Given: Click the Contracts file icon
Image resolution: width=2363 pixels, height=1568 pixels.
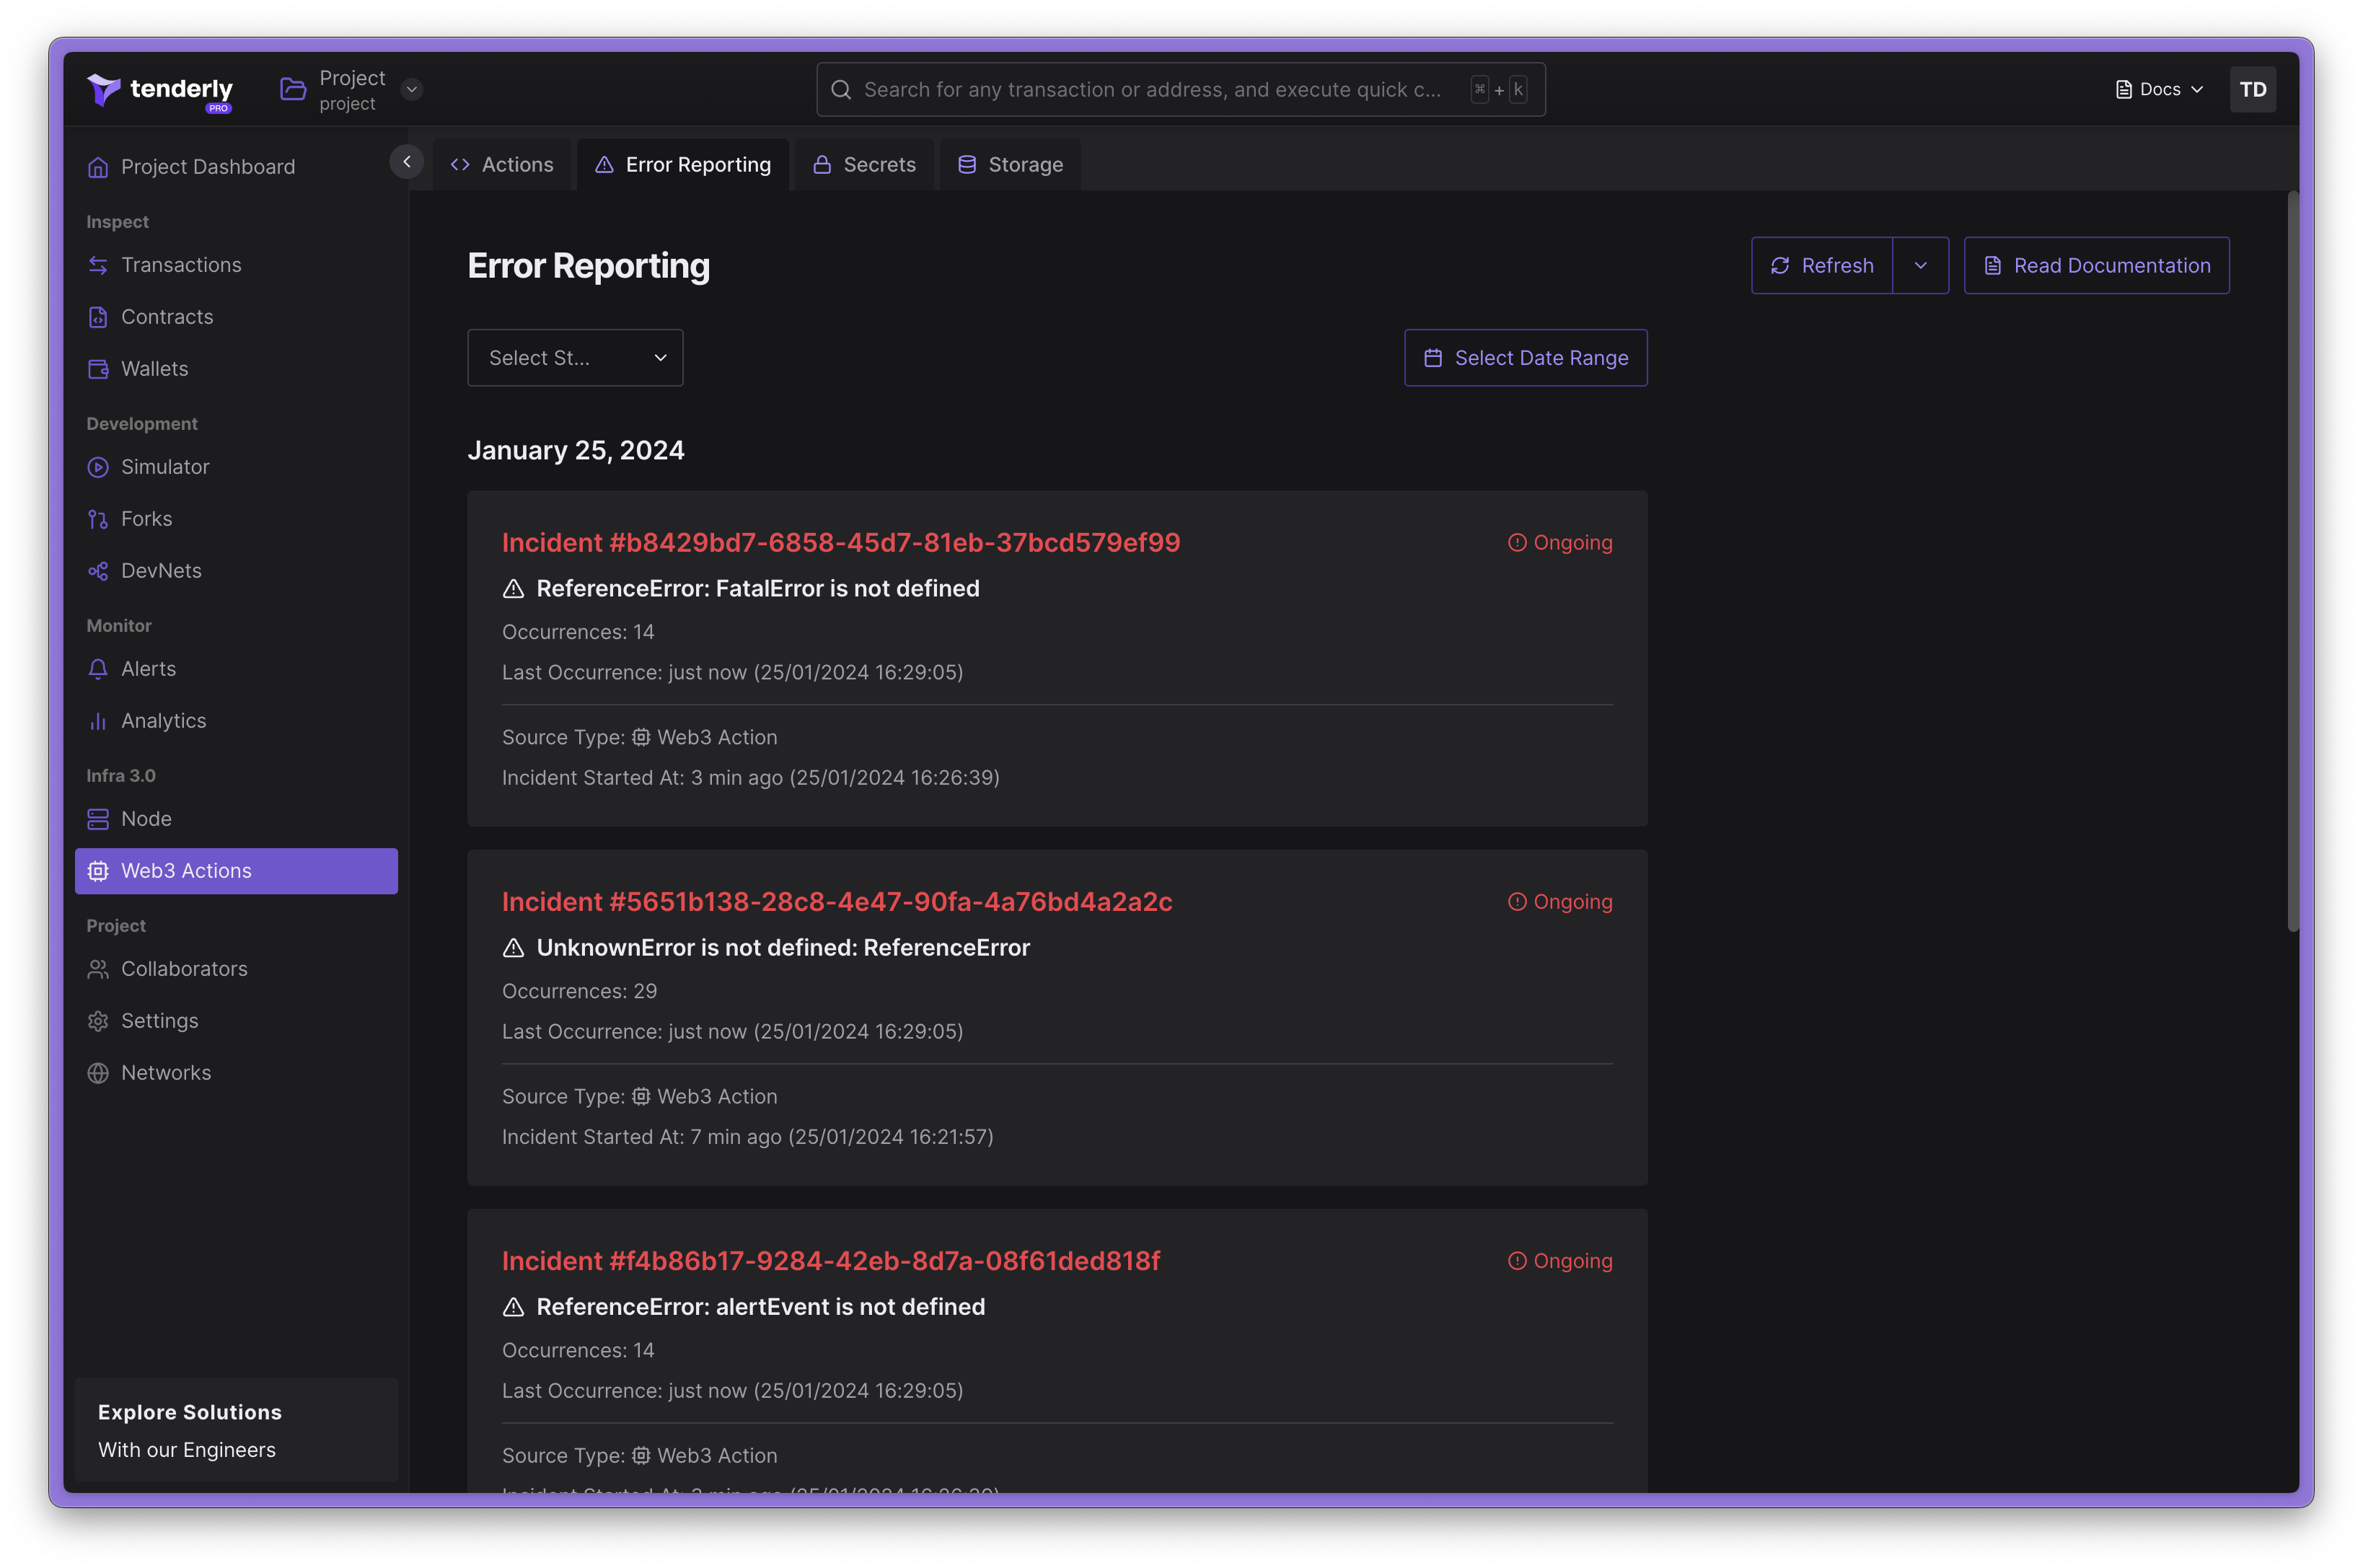Looking at the screenshot, I should 98,317.
